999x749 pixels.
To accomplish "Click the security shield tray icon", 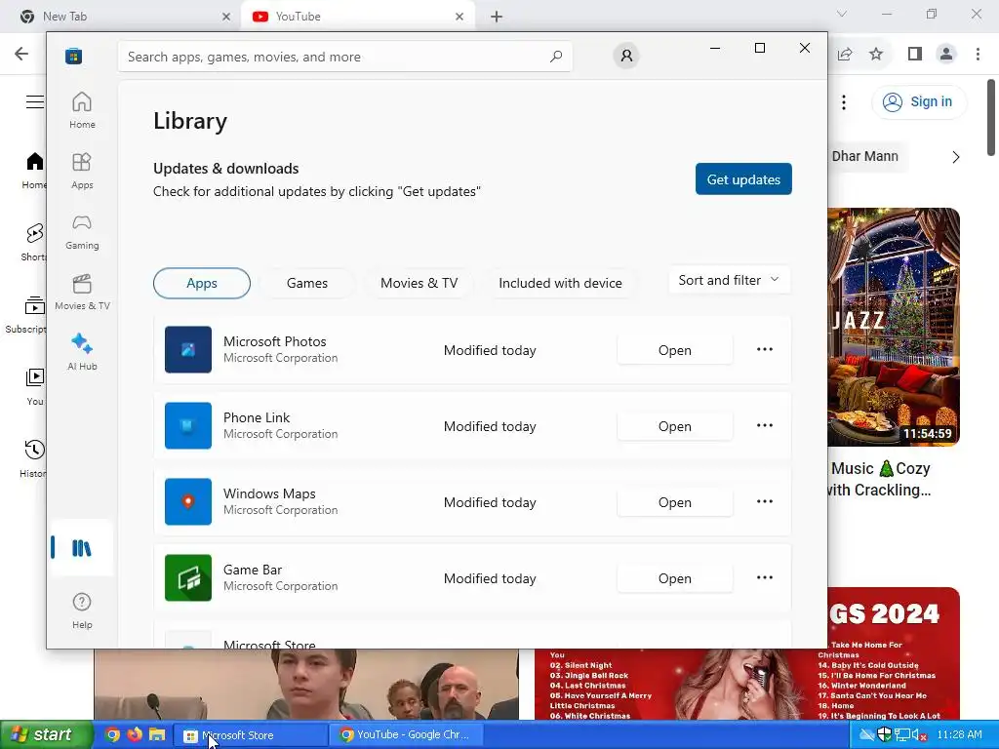I will tap(884, 735).
